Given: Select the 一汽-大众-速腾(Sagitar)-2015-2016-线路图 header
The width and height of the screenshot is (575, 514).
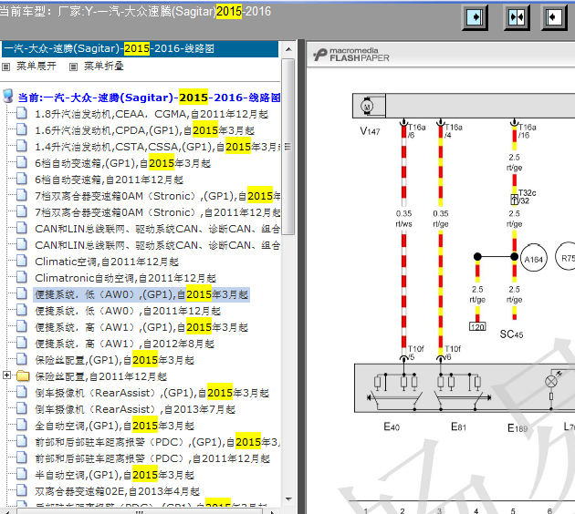Looking at the screenshot, I should 140,48.
